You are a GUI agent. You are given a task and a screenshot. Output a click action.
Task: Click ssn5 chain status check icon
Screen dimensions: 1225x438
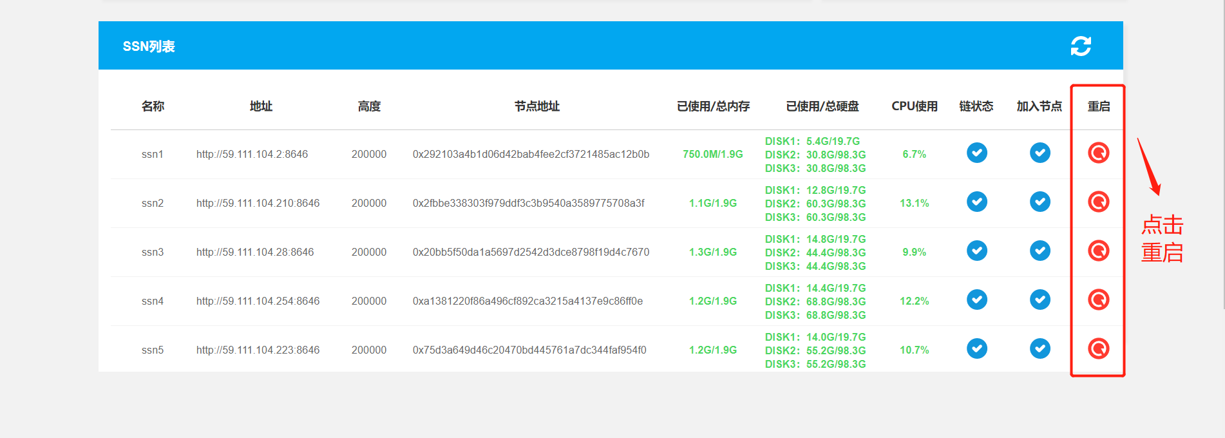[x=976, y=348]
